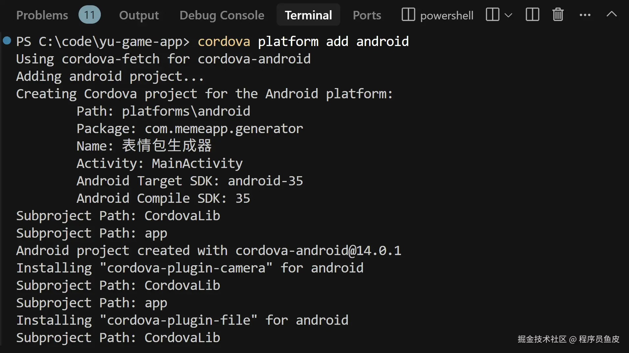Click the cordova platform add android command
The image size is (629, 353).
pyautogui.click(x=303, y=42)
